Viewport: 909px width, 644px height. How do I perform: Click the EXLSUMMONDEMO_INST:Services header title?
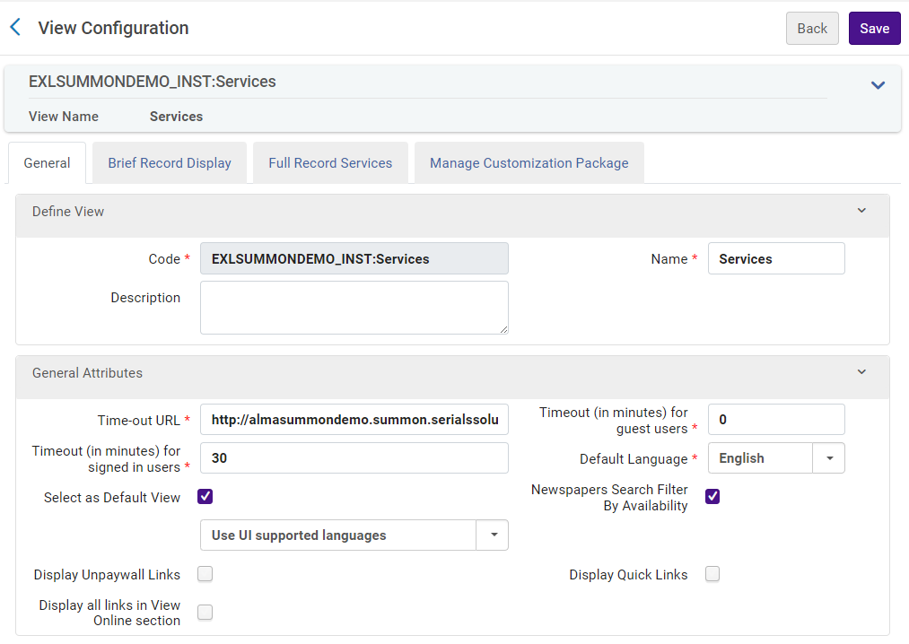tap(153, 82)
